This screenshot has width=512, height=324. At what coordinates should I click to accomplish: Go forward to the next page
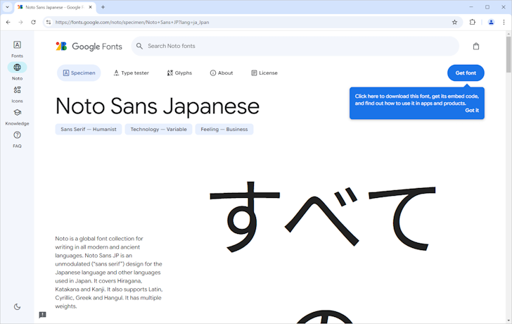20,23
